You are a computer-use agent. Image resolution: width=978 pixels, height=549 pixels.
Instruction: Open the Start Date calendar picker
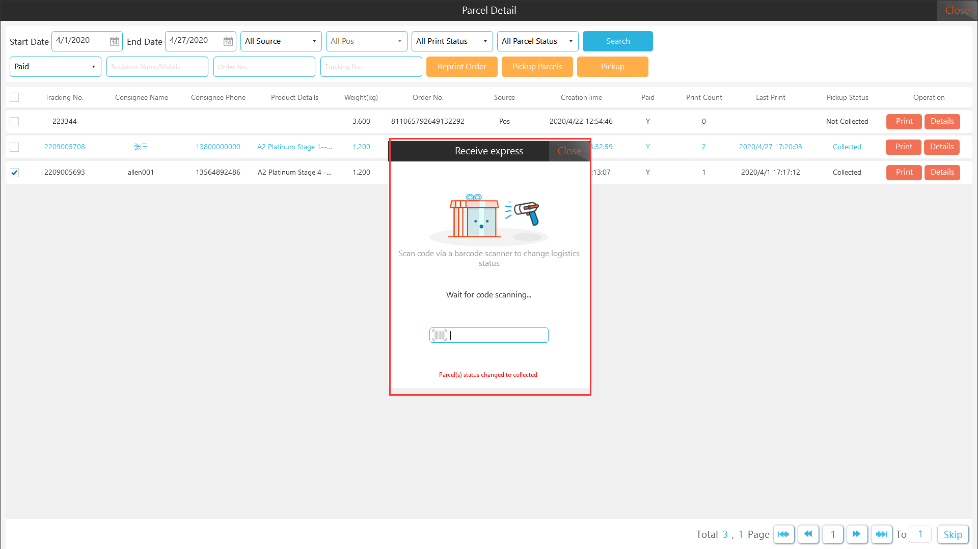point(115,41)
